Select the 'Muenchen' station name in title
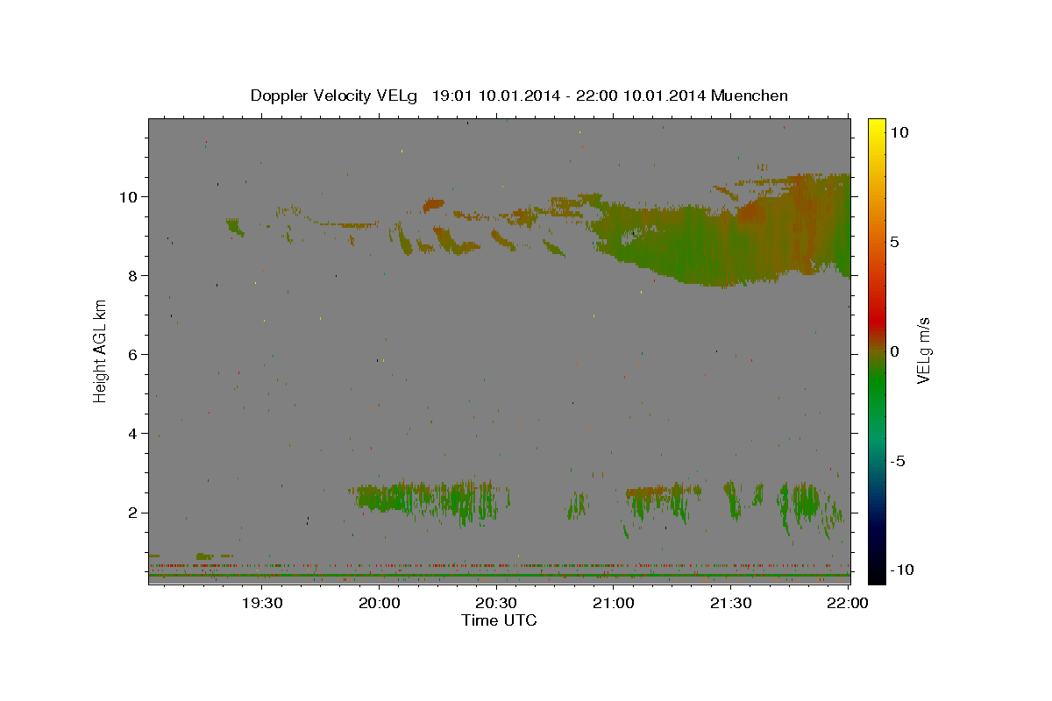This screenshot has width=1052, height=701. [x=750, y=96]
